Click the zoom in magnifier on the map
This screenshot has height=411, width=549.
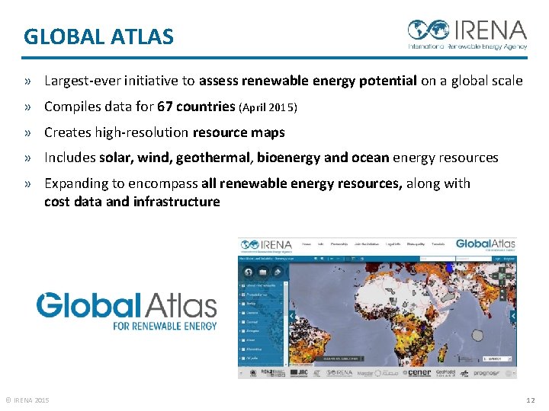[x=502, y=292]
